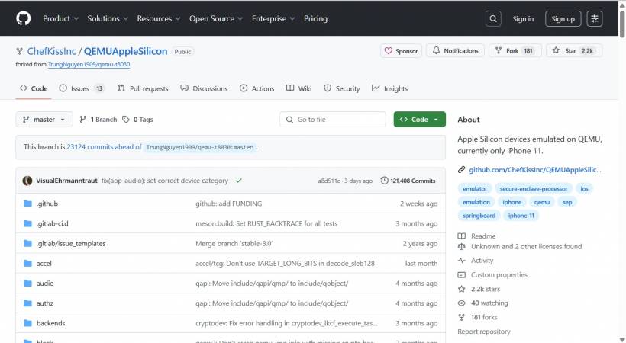Click the clock icon next to 121,408 Commits
This screenshot has width=626, height=343.
(384, 181)
